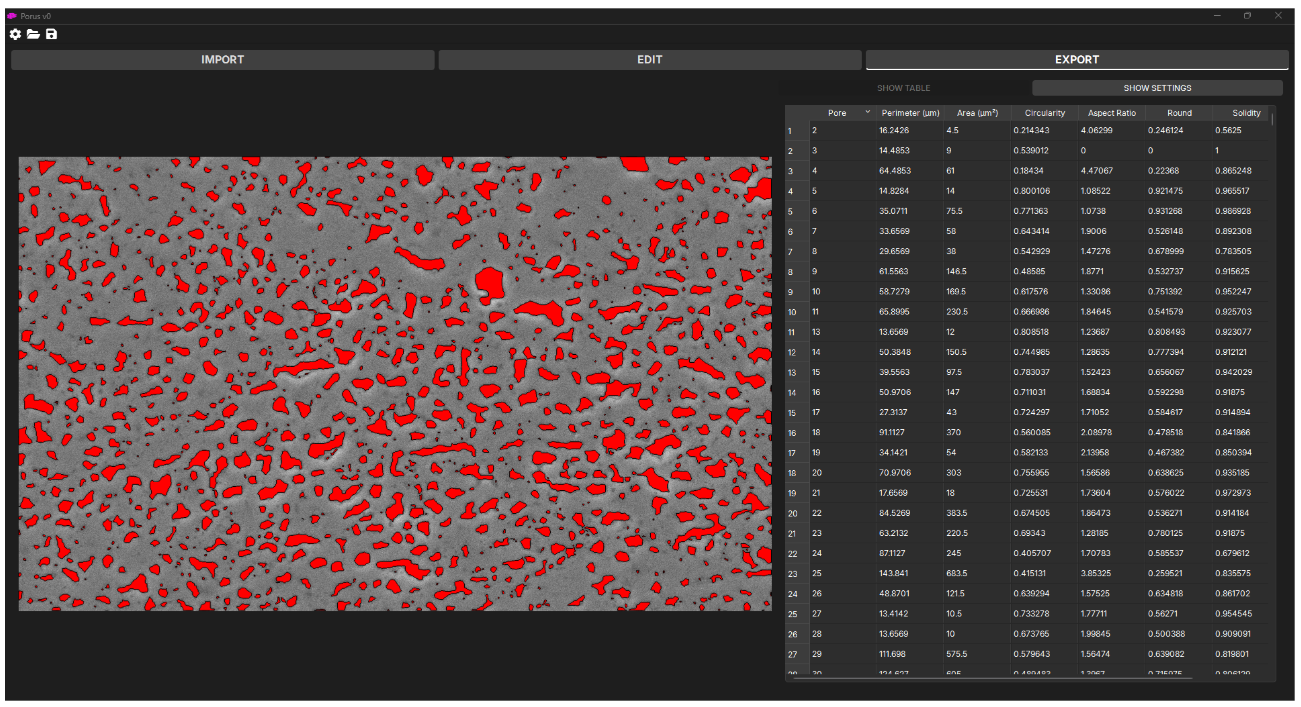
Task: Click the open folder icon
Action: coord(33,35)
